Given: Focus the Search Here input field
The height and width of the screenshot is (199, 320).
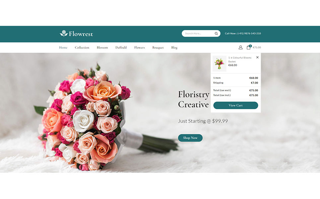Looking at the screenshot, I should pyautogui.click(x=198, y=33).
